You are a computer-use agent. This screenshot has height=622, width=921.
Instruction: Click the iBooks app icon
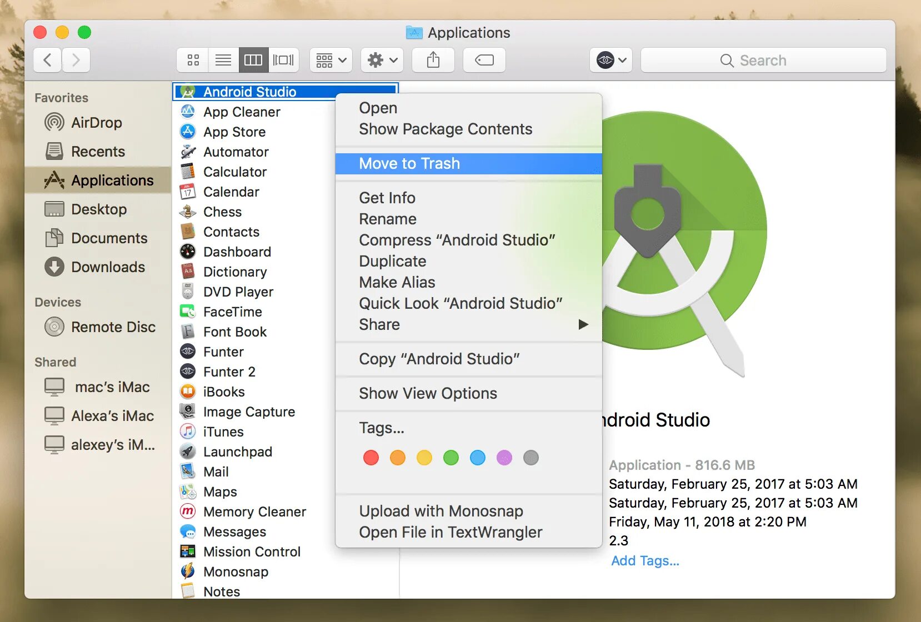coord(188,392)
